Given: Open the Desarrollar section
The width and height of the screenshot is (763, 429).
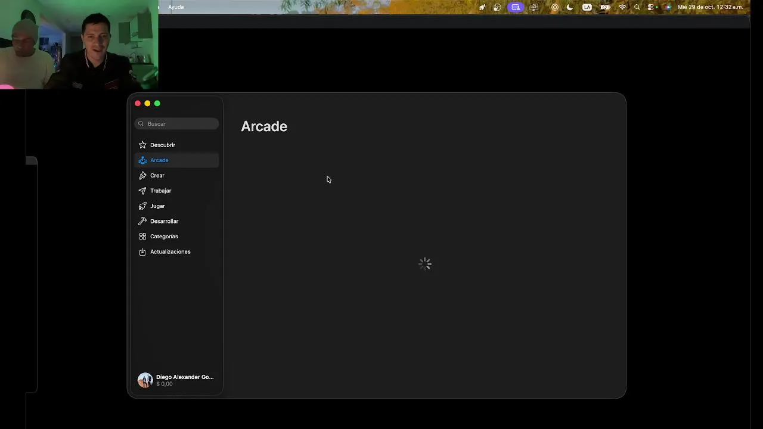Looking at the screenshot, I should tap(176, 221).
